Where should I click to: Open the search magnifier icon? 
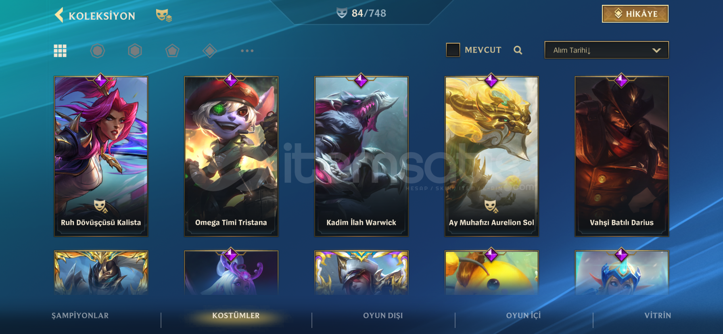518,50
